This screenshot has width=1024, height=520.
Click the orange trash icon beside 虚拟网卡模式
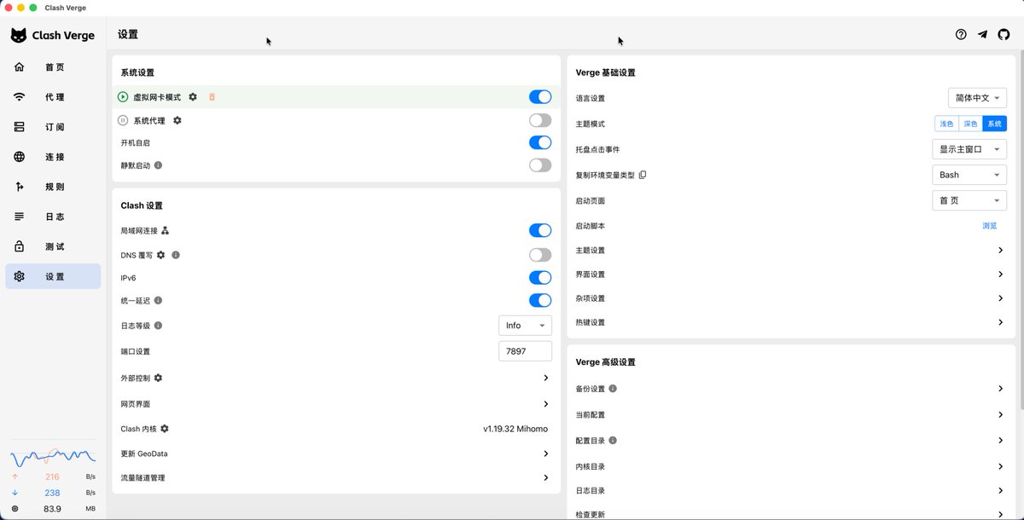212,97
